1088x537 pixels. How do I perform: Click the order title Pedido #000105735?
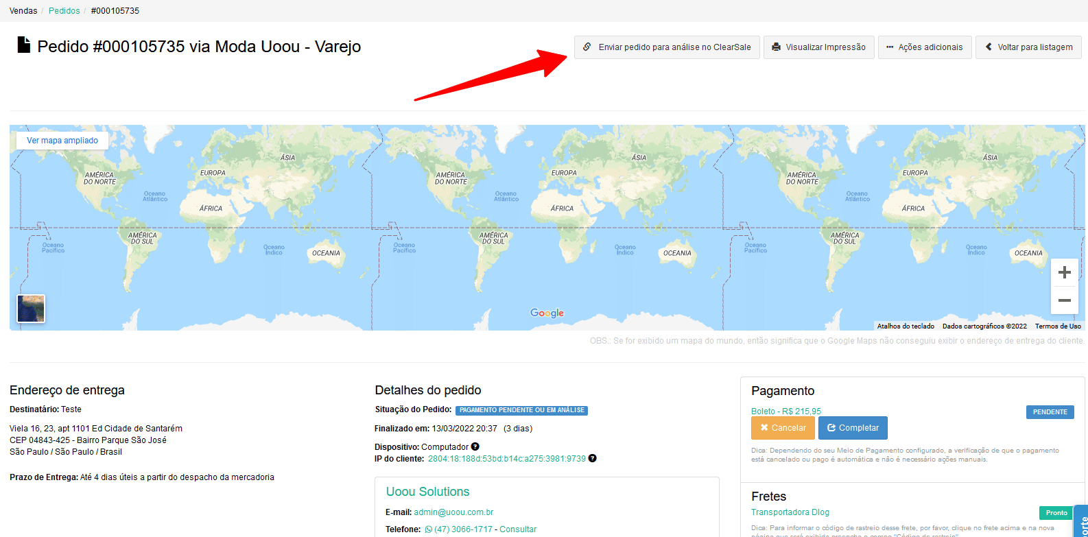point(199,47)
